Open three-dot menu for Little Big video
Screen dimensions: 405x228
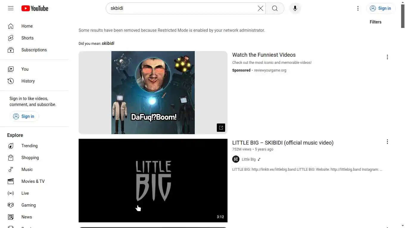[x=387, y=142]
